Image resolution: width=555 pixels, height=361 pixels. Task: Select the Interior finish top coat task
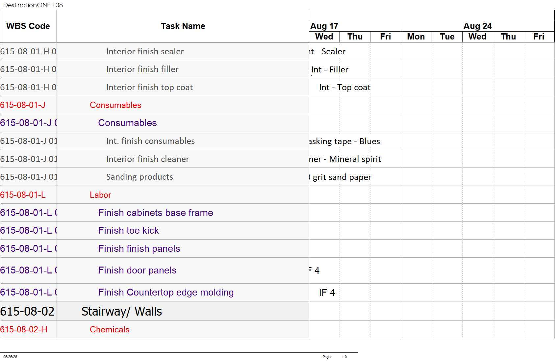149,87
